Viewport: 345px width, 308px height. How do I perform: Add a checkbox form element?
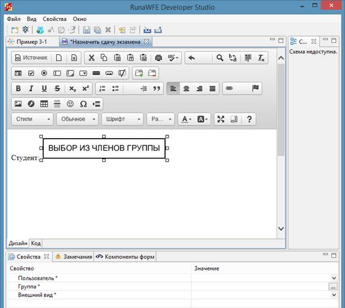click(31, 73)
